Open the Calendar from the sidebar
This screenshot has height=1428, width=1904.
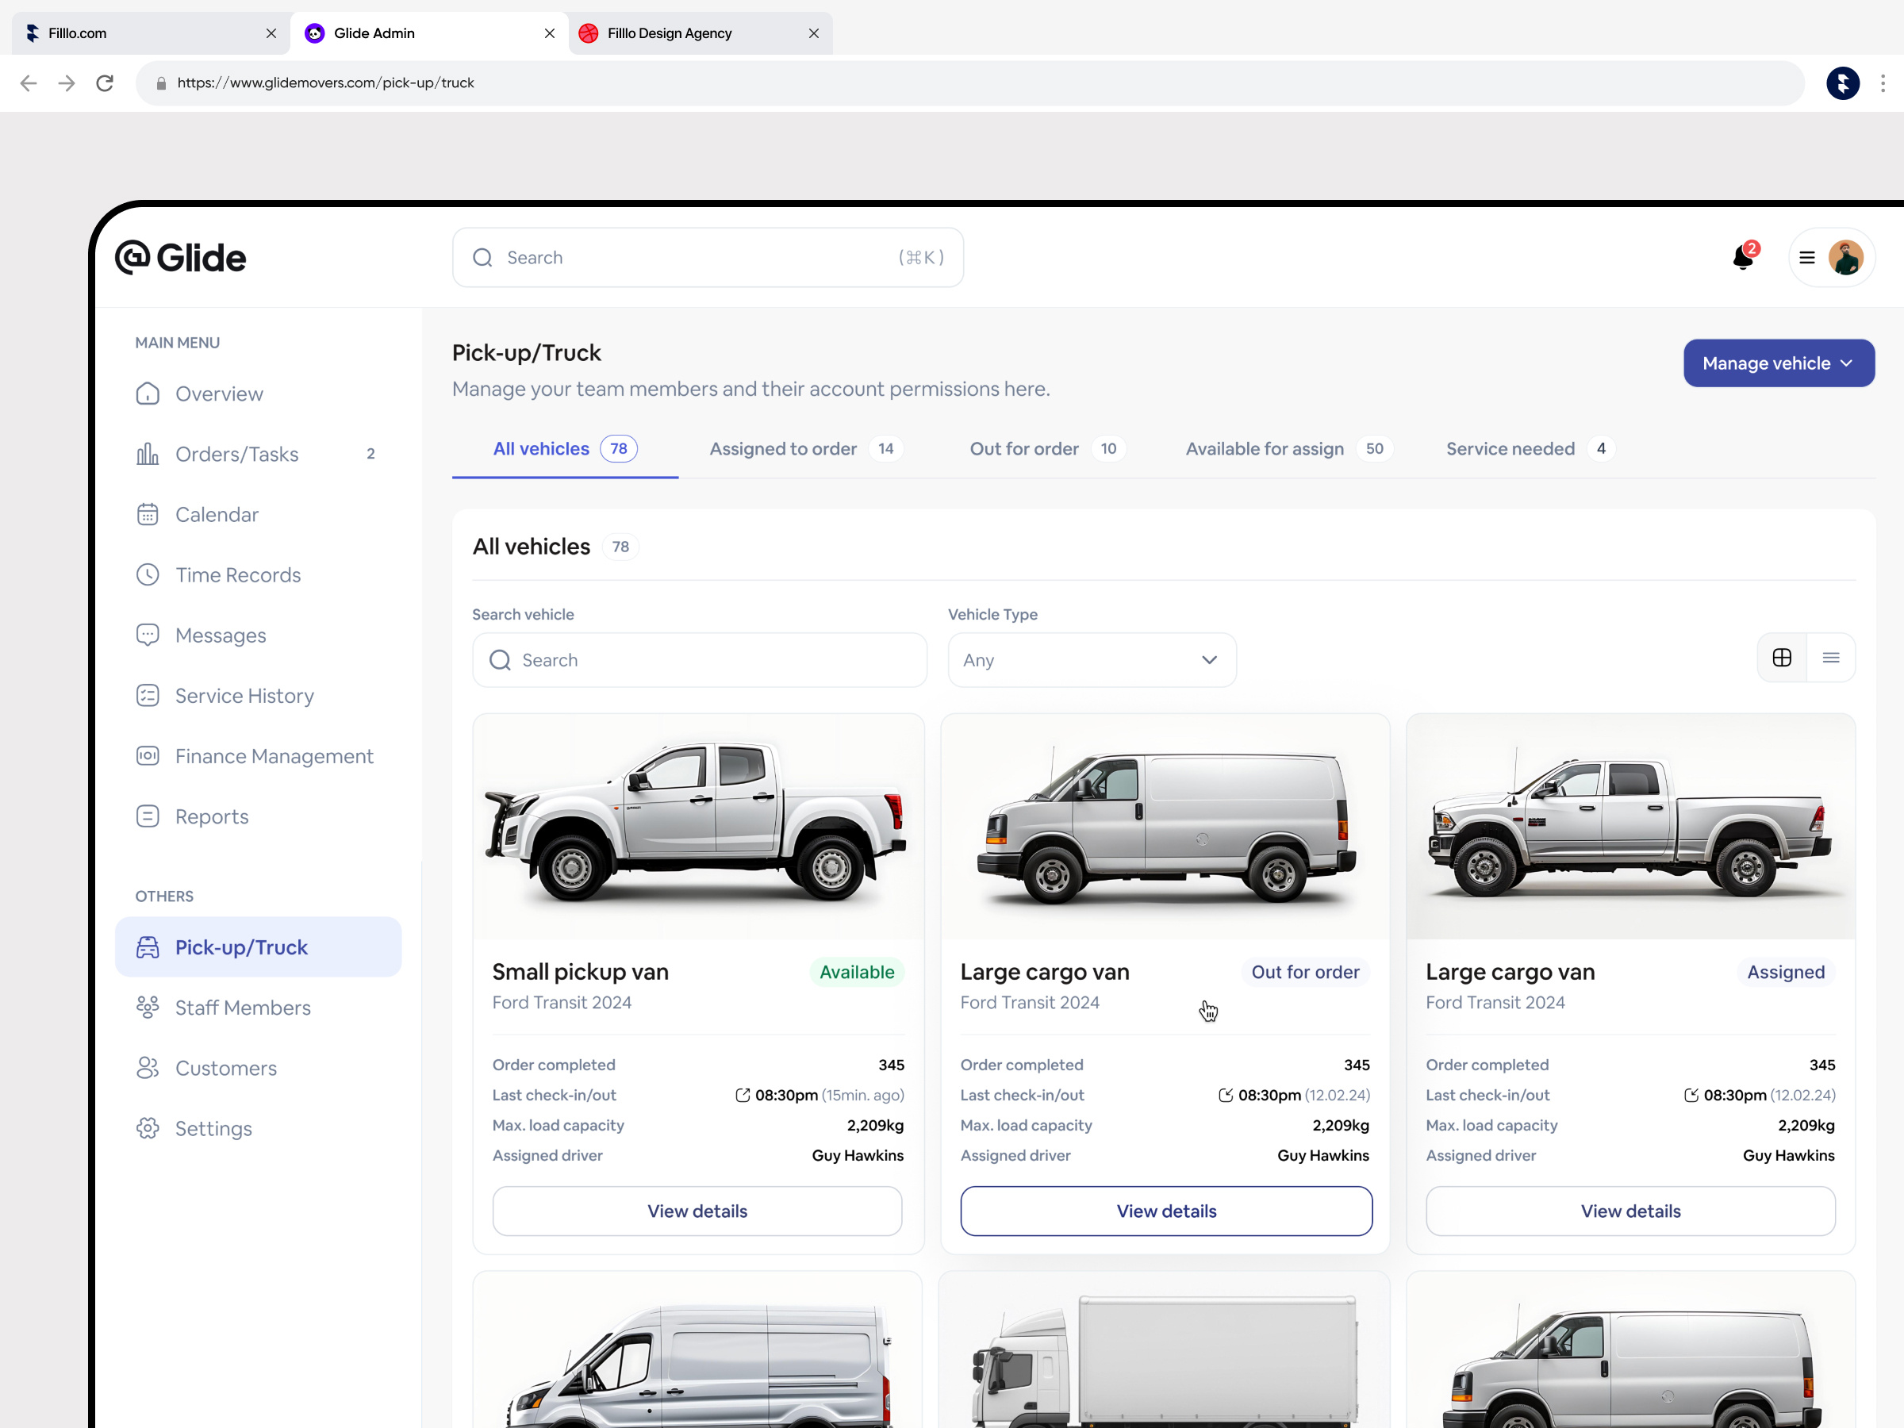pyautogui.click(x=216, y=514)
